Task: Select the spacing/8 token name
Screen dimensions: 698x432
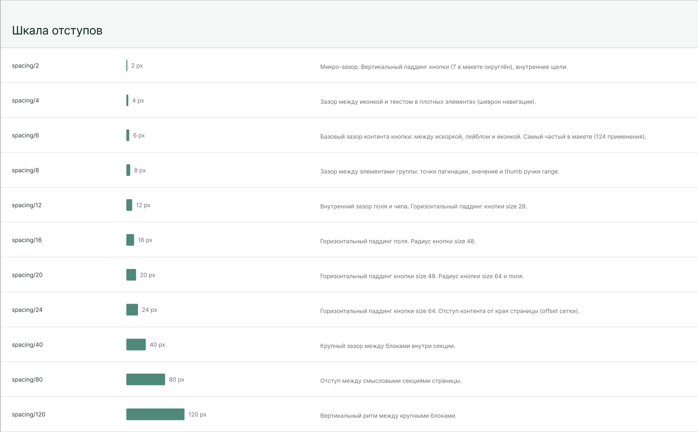Action: pos(25,170)
